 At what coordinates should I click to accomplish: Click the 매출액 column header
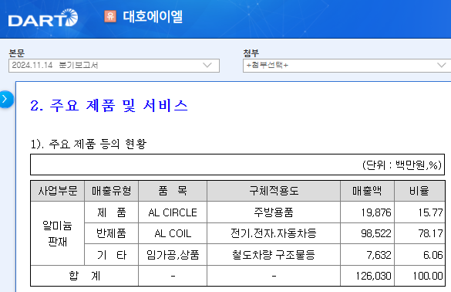(367, 191)
